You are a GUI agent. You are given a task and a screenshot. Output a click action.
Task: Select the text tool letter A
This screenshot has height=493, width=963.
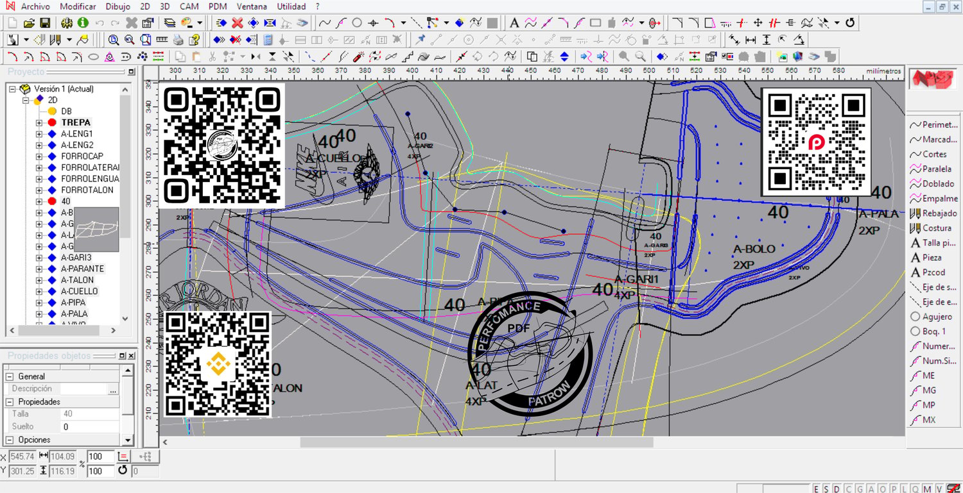coord(514,23)
